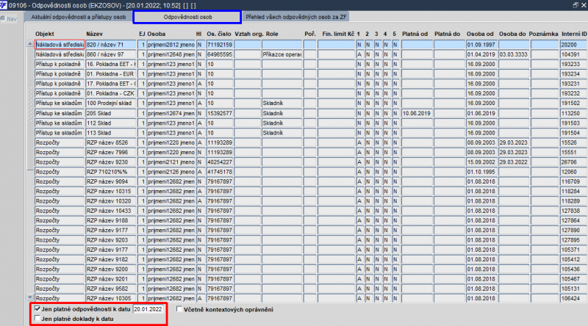588x326 pixels.
Task: Select '16. Pokladna EET' row name cell
Action: pyautogui.click(x=111, y=64)
